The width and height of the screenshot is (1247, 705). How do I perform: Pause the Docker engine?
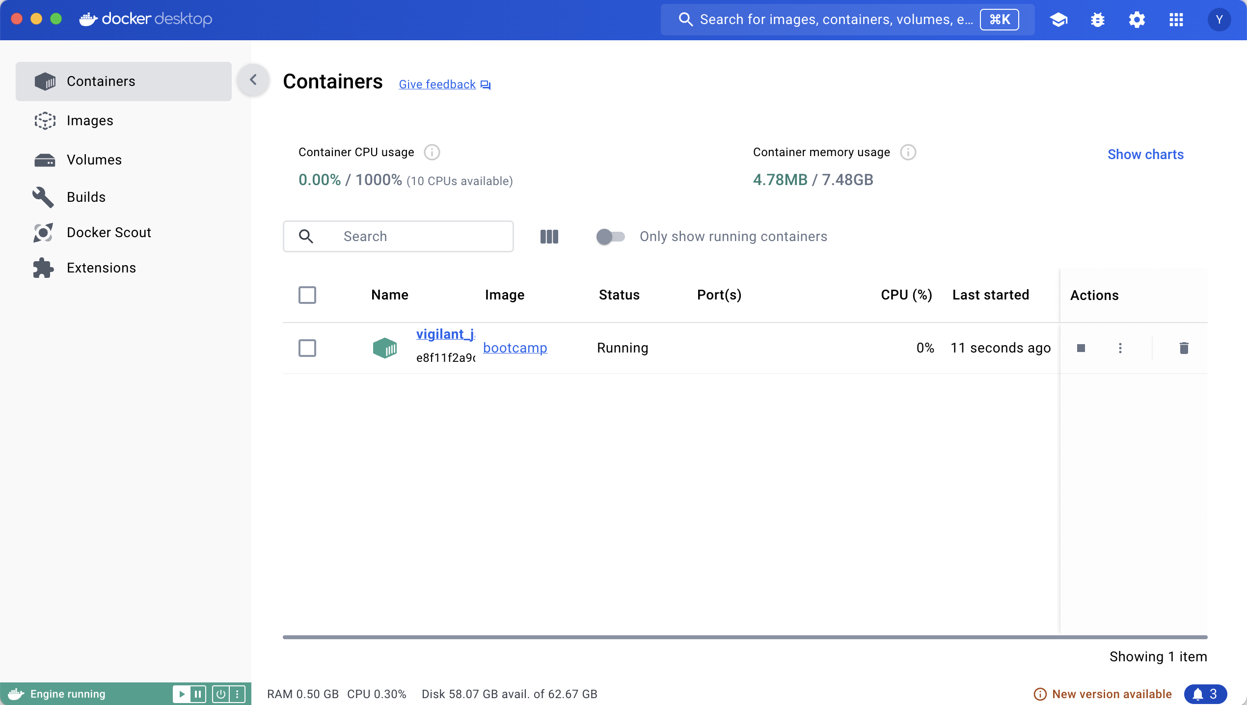198,694
